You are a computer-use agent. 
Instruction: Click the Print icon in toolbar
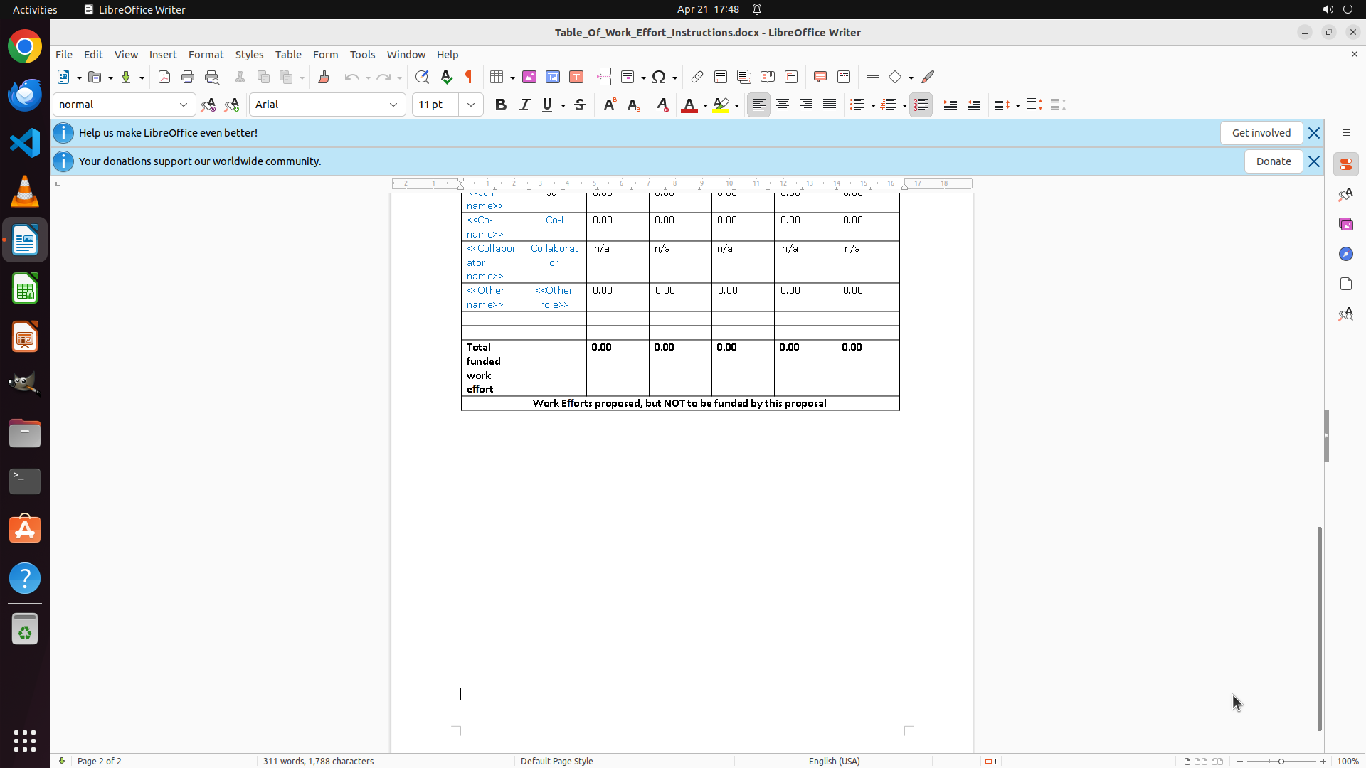coord(188,78)
